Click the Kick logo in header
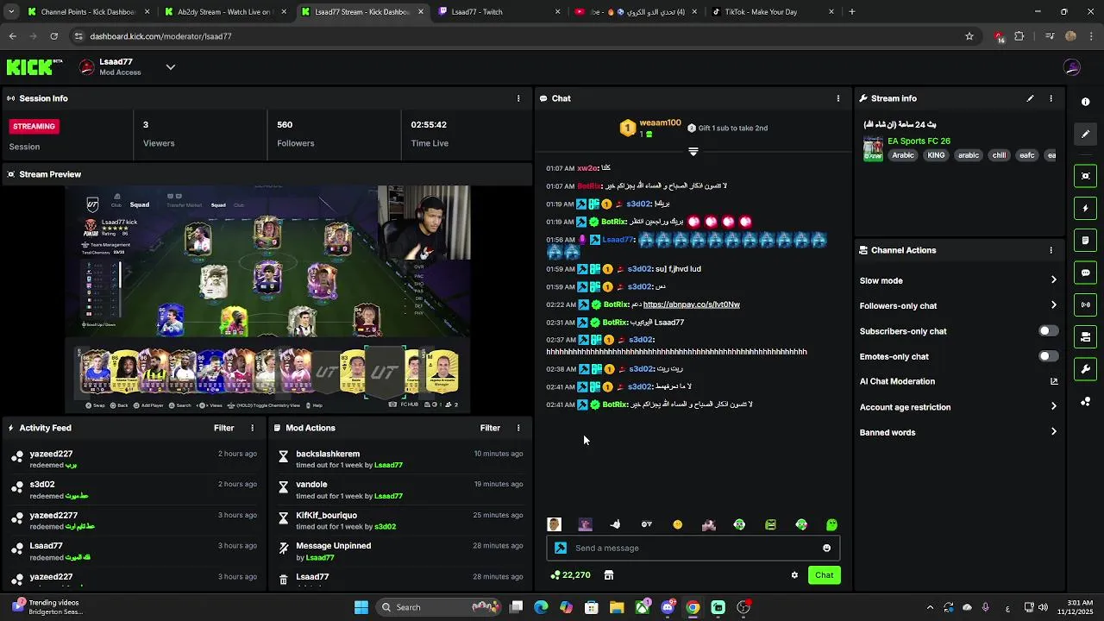1104x621 pixels. 34,67
